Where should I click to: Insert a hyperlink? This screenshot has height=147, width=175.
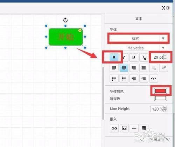click(x=114, y=128)
